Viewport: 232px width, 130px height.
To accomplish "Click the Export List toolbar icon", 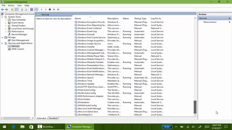I will click(26, 9).
